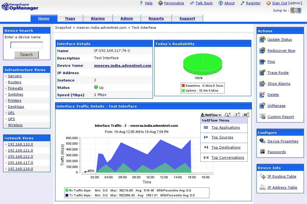Click the ManageEngine OpManager logo

click(20, 6)
